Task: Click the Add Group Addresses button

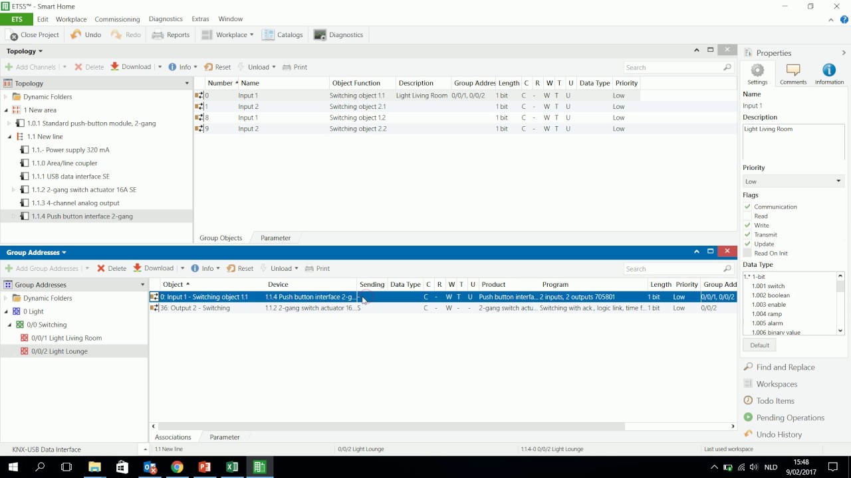Action: [x=41, y=269]
